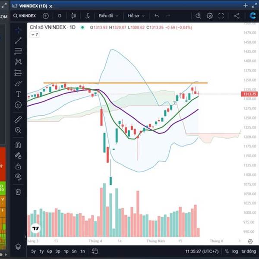Collapse the indicator legend showing 7
Screen dimensions: 259x259
[x=35, y=35]
